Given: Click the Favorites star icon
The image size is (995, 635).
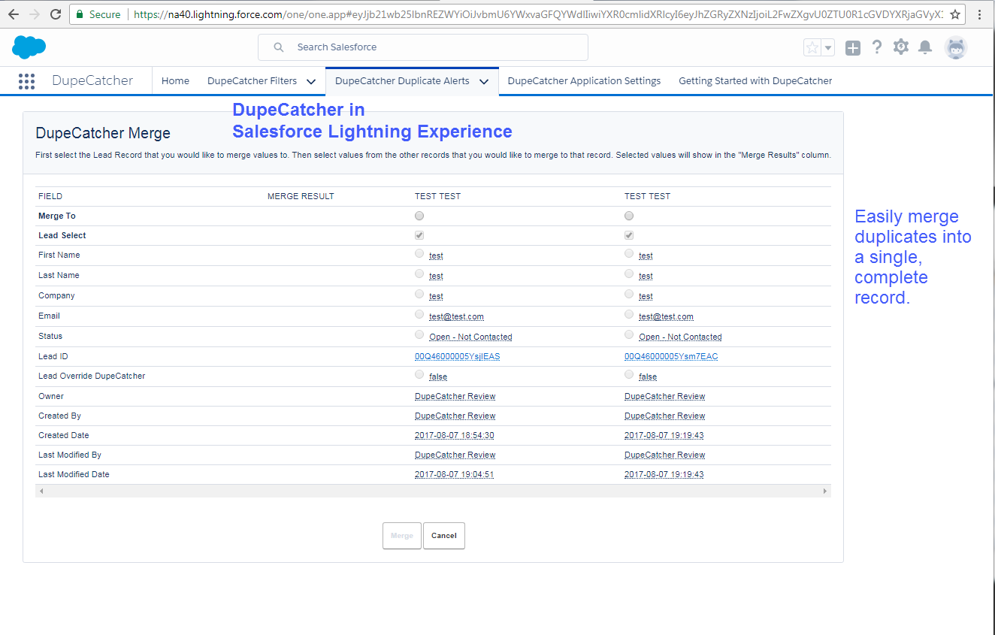Looking at the screenshot, I should [x=812, y=48].
